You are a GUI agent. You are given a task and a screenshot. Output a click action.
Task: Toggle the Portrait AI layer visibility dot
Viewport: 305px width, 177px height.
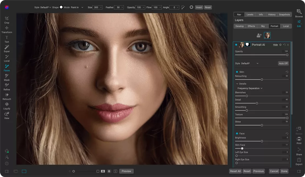pyautogui.click(x=236, y=45)
